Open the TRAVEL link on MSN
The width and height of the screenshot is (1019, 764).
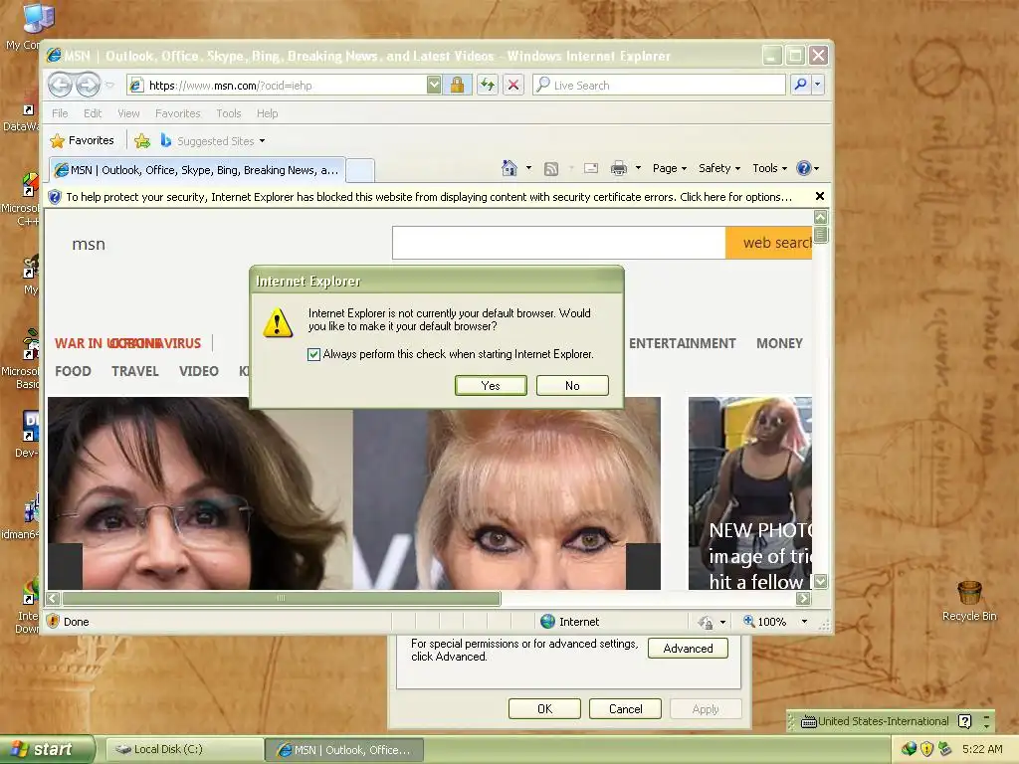(134, 371)
